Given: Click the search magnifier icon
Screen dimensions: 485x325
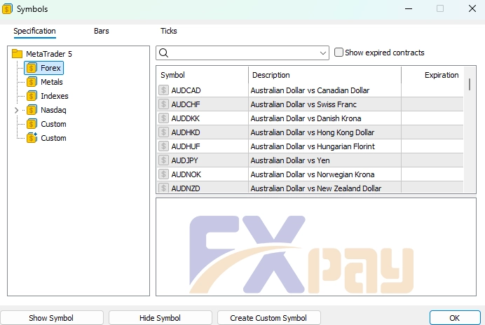Looking at the screenshot, I should pyautogui.click(x=163, y=53).
